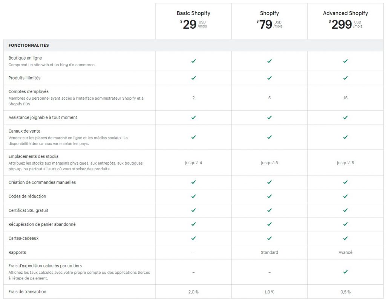The height and width of the screenshot is (301, 386).
Task: Select the Advanced Shopify plan header
Action: (x=345, y=13)
